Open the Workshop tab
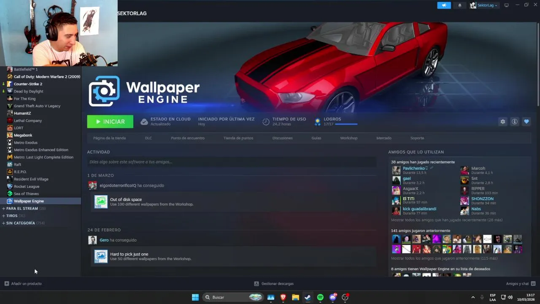The image size is (540, 304). (349, 138)
